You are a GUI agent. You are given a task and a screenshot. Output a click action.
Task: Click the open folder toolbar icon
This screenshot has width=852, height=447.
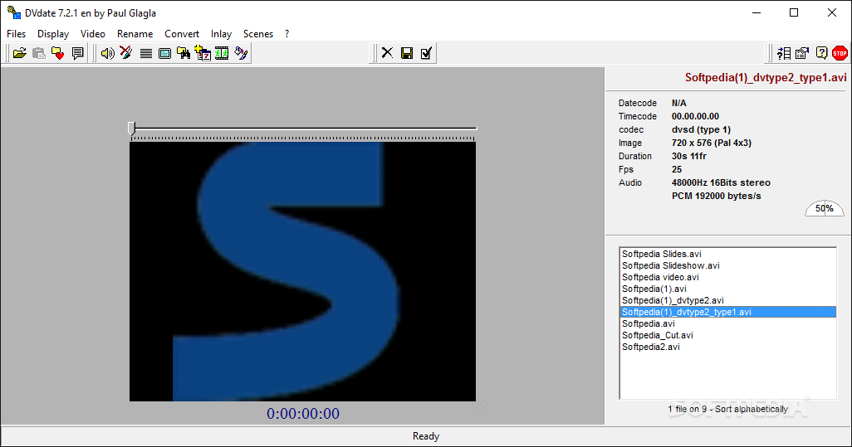point(20,53)
